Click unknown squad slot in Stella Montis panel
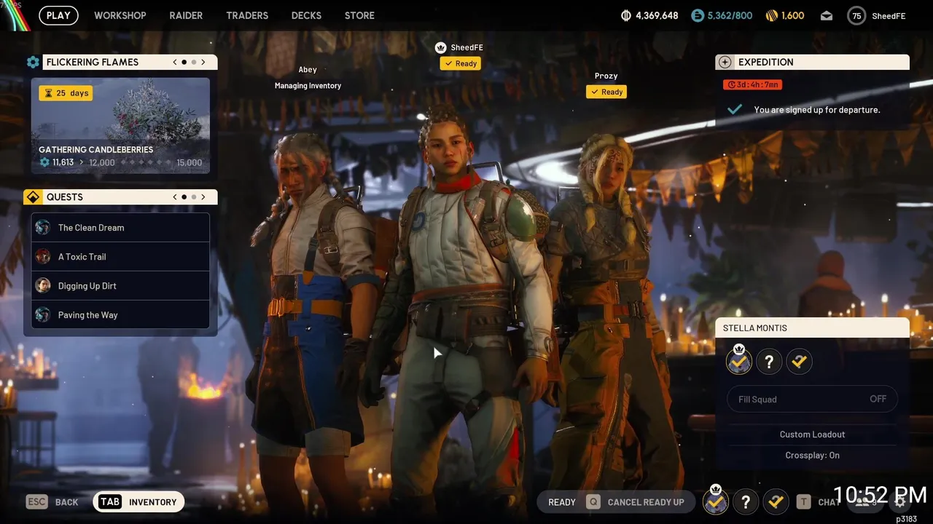Image resolution: width=933 pixels, height=524 pixels. tap(769, 361)
